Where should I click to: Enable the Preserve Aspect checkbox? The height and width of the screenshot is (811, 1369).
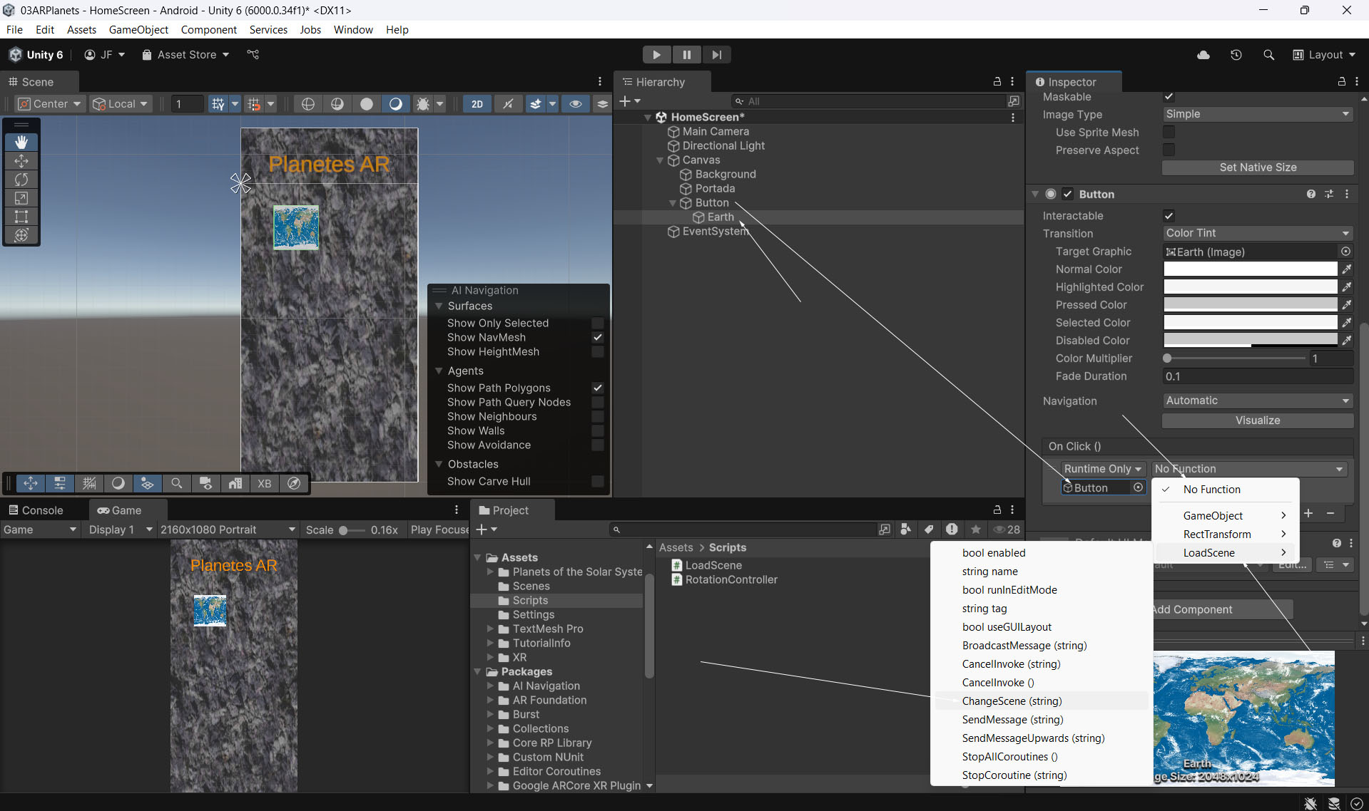(x=1169, y=150)
